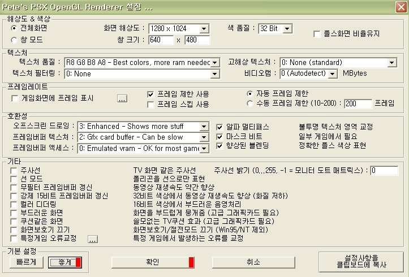Screen dimensions: 409x277
Task: Click the manual frame limit field showing 200
Action: [x=358, y=103]
